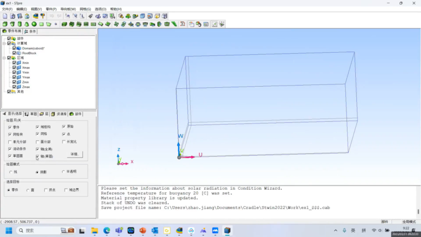
Task: Uncheck the Xmin region checkbox
Action: (x=14, y=63)
